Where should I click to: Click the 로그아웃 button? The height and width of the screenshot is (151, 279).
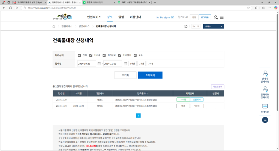(205, 17)
